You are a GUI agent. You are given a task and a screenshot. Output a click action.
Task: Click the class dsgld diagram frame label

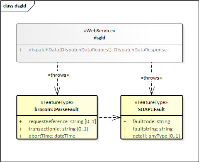click(x=15, y=6)
